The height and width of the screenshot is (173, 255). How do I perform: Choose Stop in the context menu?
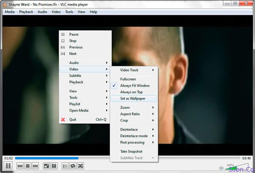point(85,41)
